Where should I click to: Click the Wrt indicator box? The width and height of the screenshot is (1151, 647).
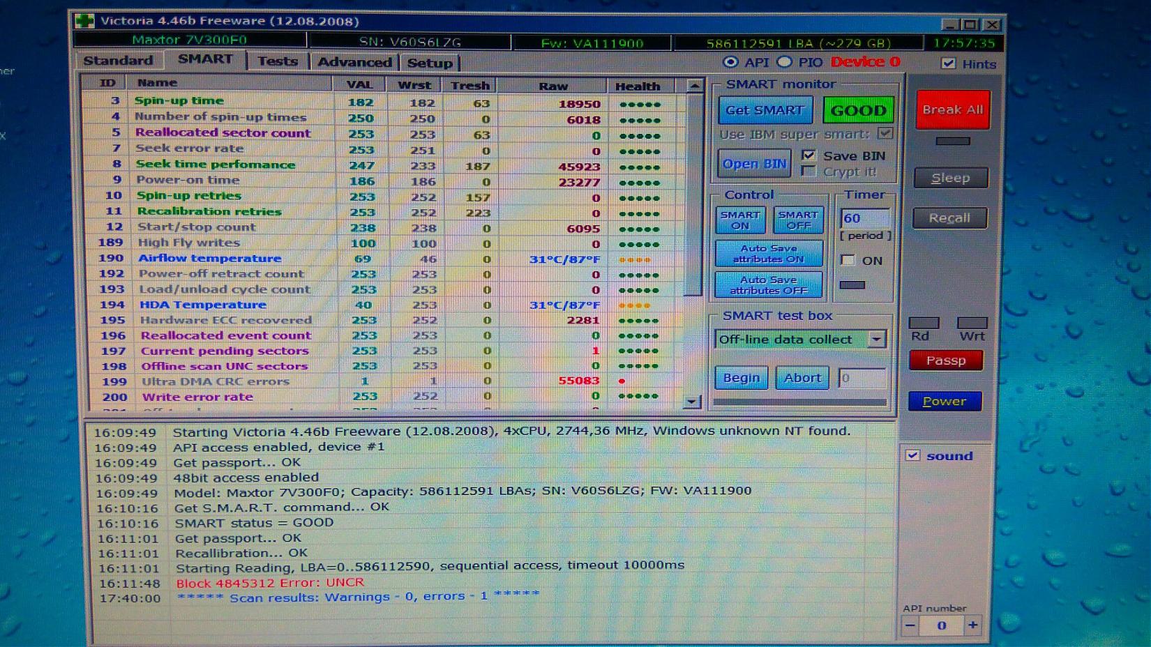tap(972, 323)
